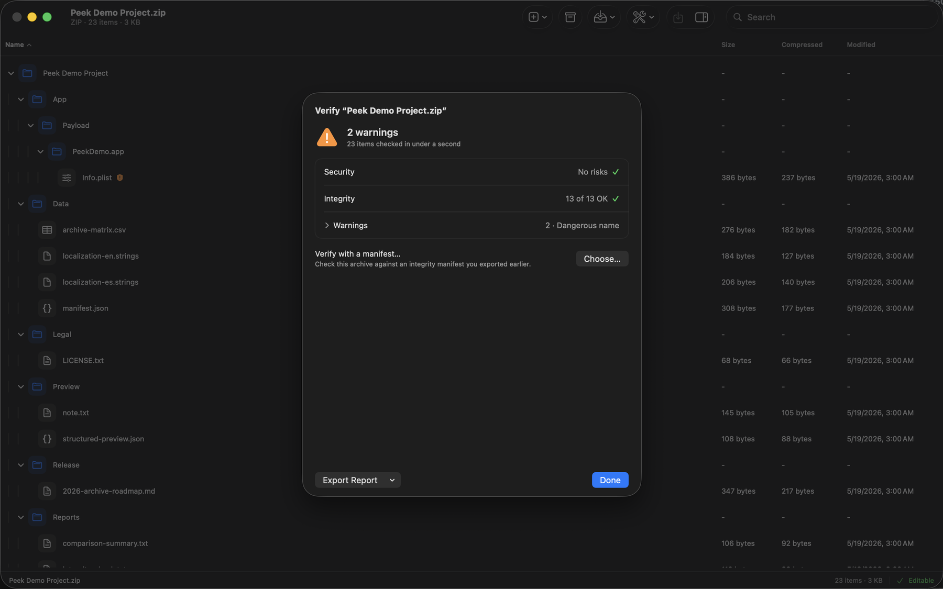
Task: Click the search magnifier icon
Action: pyautogui.click(x=737, y=17)
